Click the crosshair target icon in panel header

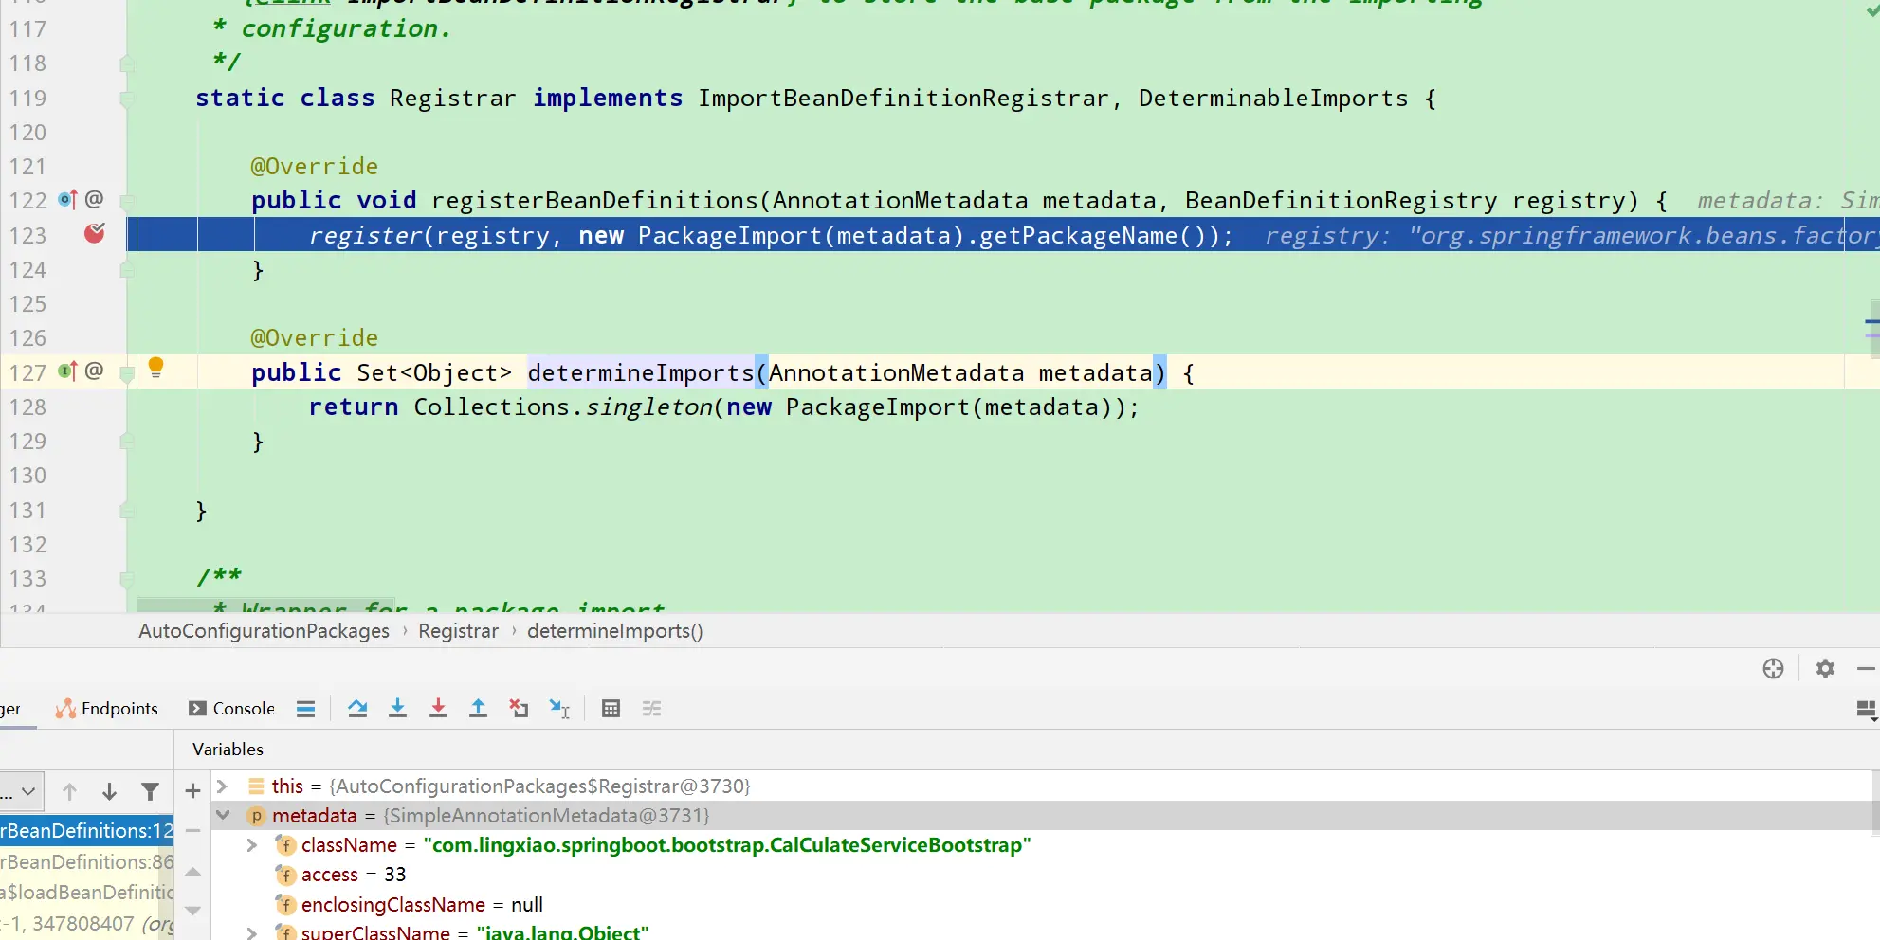click(1773, 669)
